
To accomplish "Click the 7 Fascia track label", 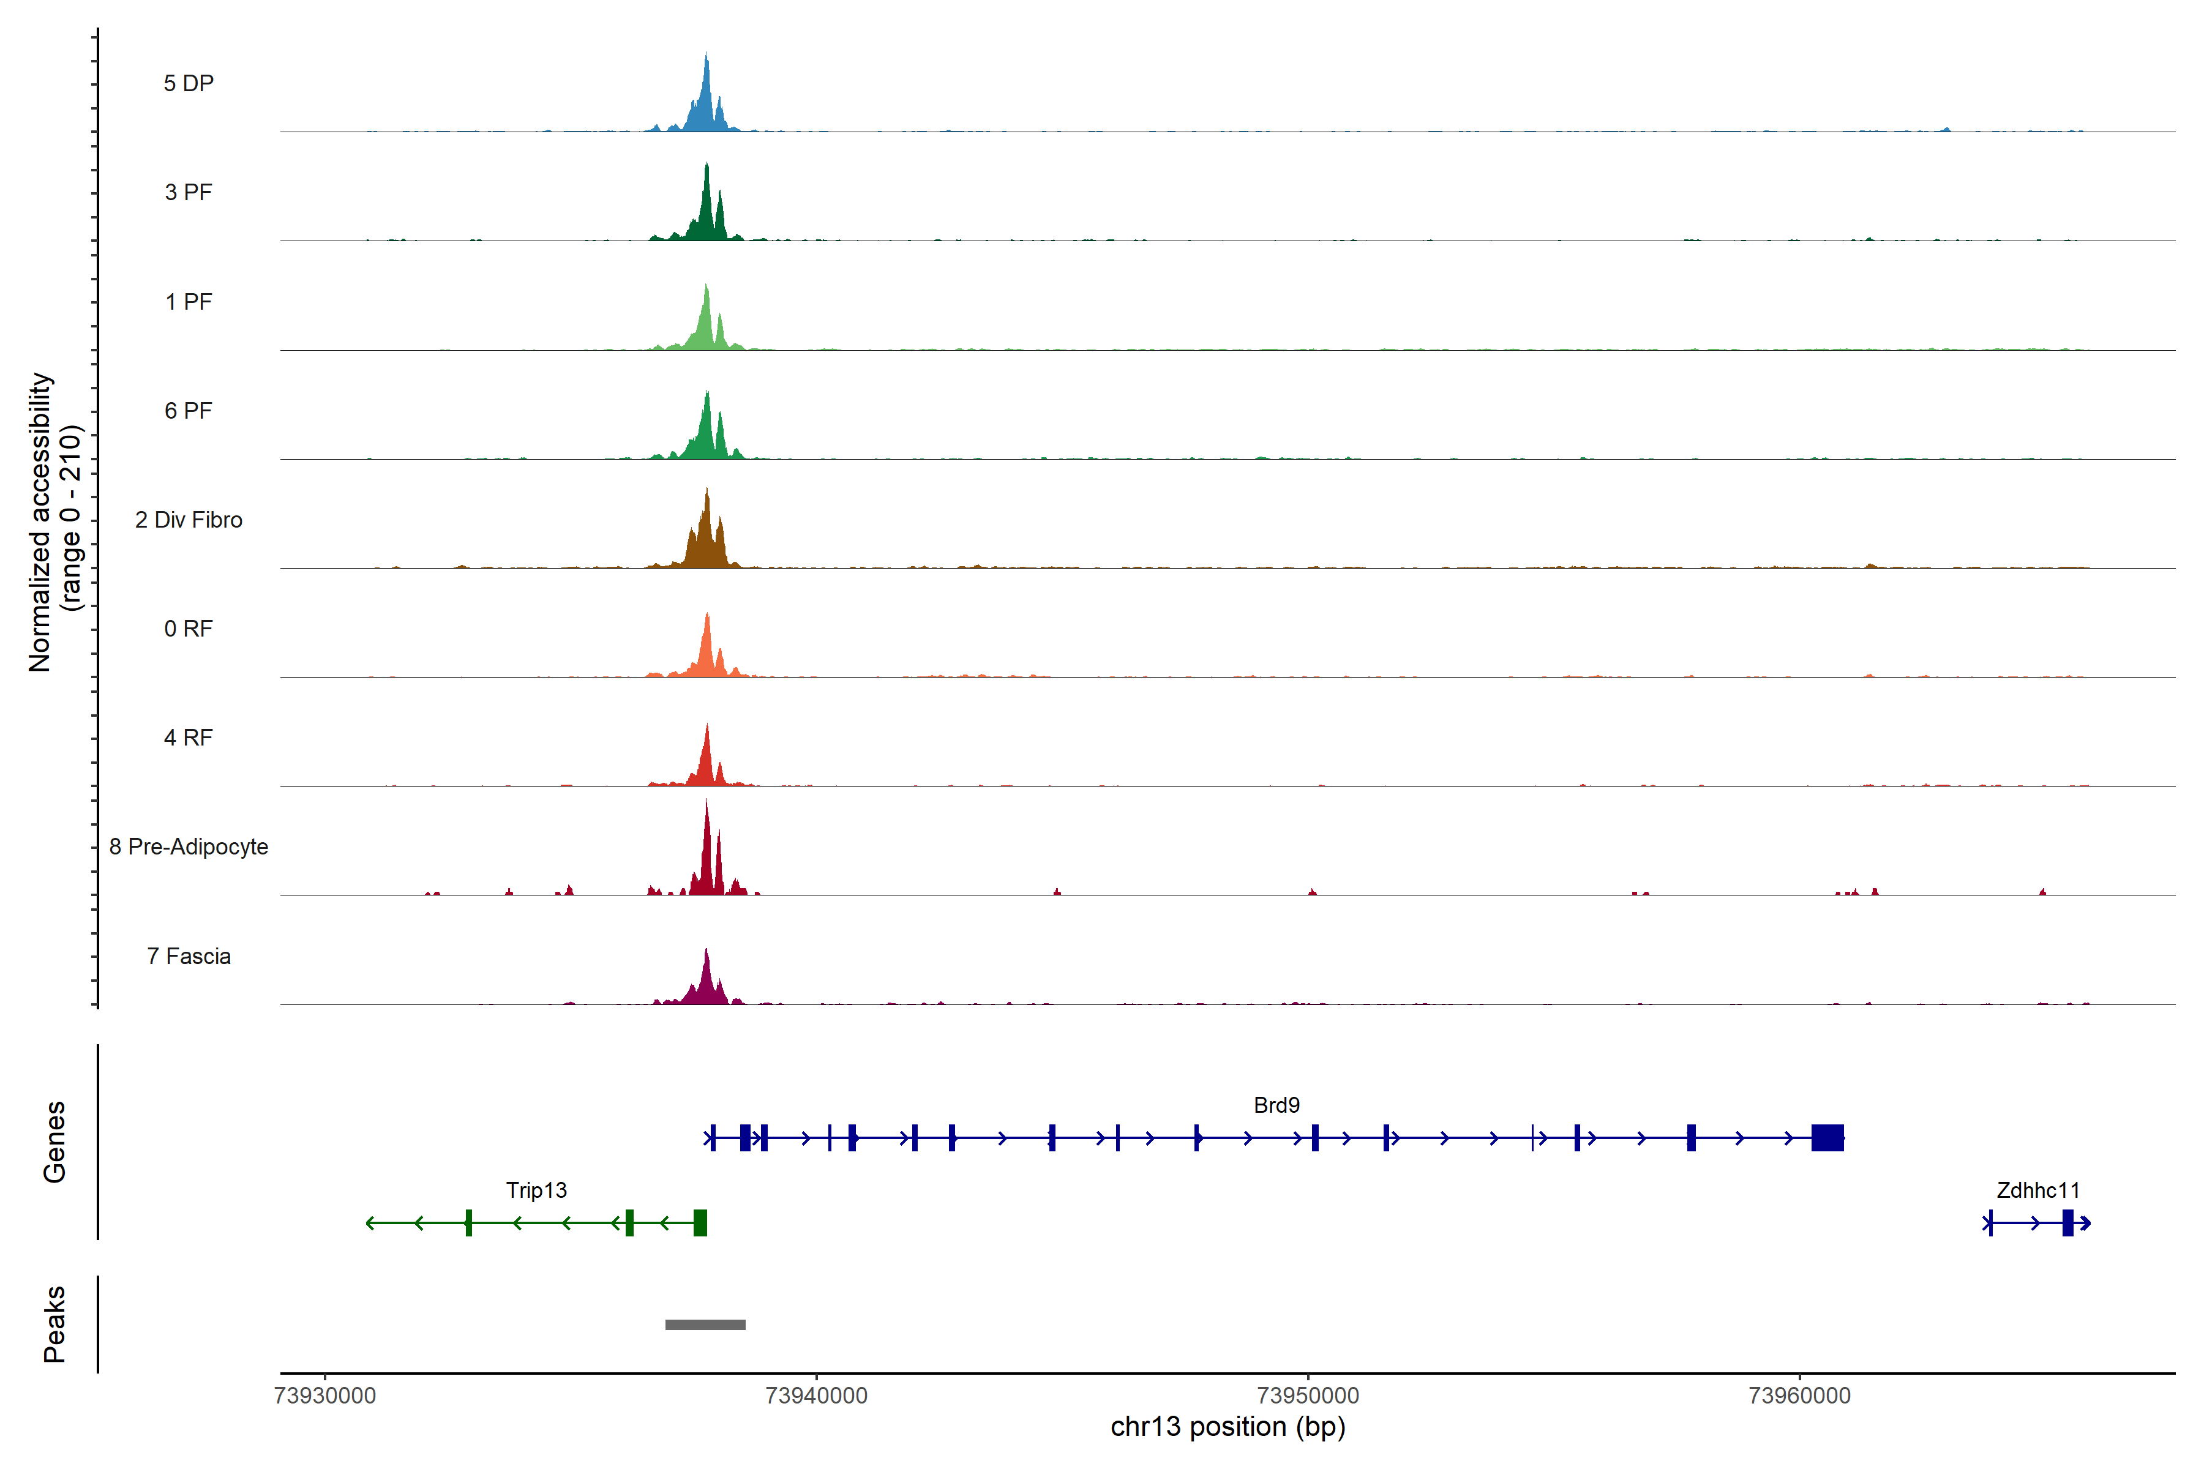I will point(189,955).
